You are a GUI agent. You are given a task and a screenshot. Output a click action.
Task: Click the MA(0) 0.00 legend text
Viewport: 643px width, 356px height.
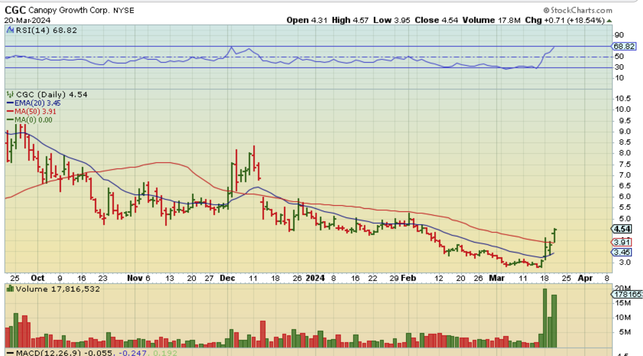(x=33, y=120)
